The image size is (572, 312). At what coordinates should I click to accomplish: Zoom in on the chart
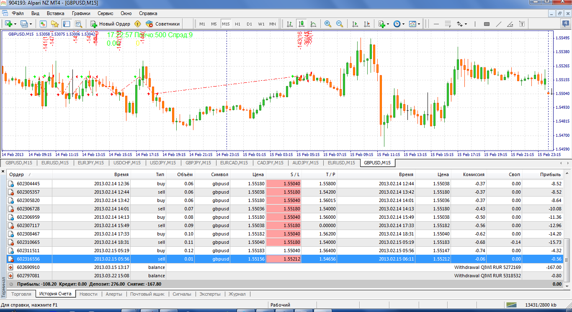[x=328, y=24]
